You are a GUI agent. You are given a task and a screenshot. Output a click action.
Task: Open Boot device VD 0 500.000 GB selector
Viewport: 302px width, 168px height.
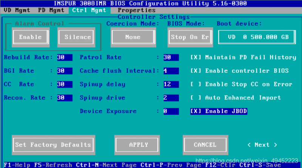coord(257,37)
